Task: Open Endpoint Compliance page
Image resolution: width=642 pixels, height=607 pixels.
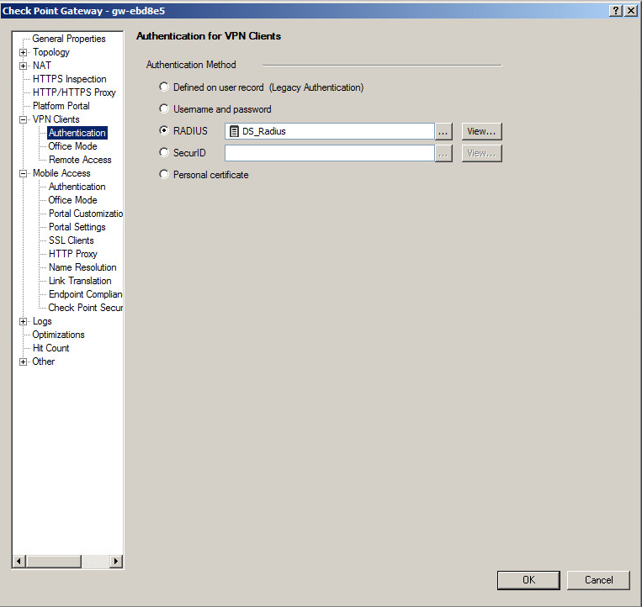Action: pos(85,294)
